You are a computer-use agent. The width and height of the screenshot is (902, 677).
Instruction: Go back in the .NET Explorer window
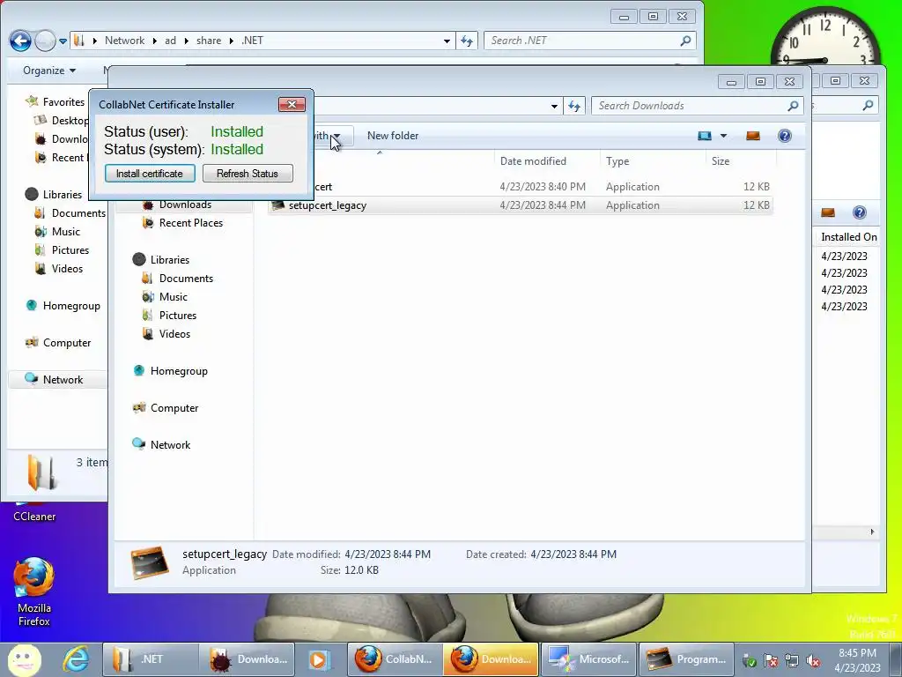coord(20,41)
